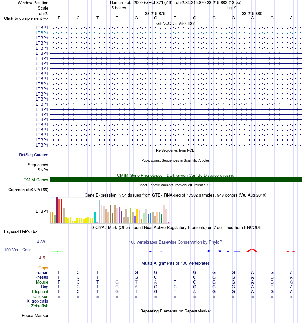
Task: Click the Window Position label
Action: click(33, 3)
